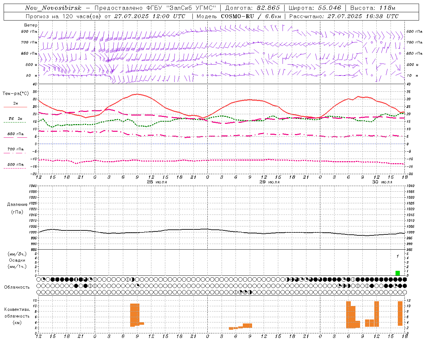Click the "Конвективн." convective cloud label

[17, 310]
